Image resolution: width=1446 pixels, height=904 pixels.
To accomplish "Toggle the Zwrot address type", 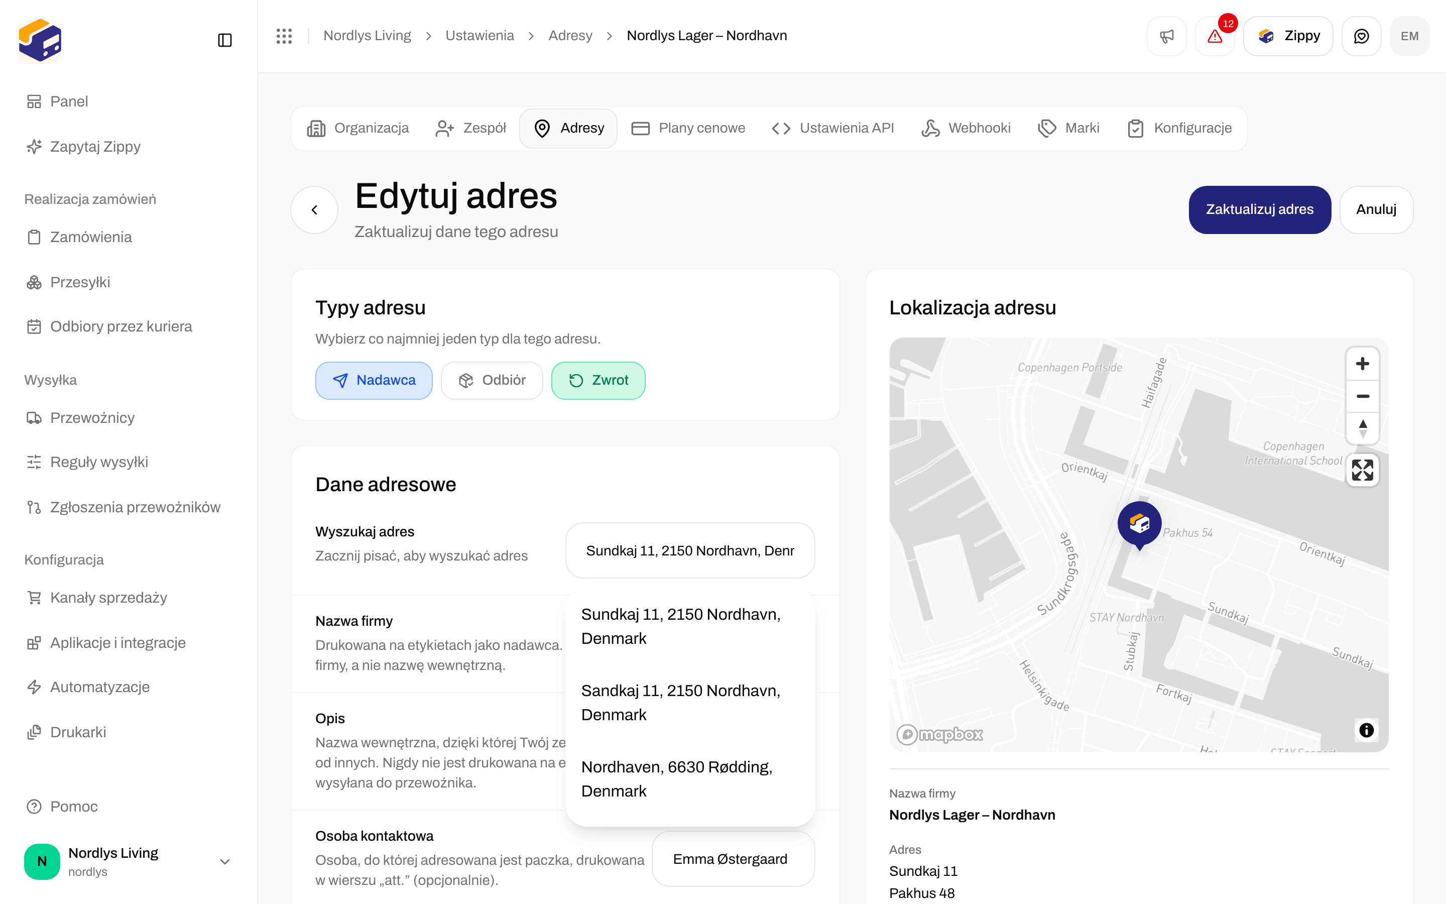I will (x=598, y=380).
